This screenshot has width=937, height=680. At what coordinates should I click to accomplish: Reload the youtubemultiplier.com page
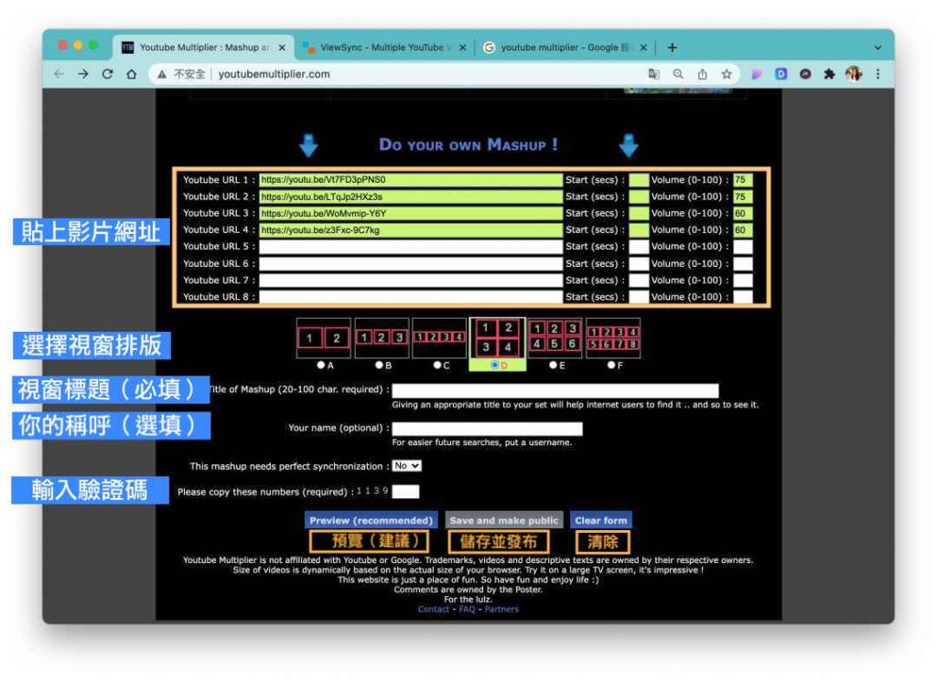pos(108,74)
